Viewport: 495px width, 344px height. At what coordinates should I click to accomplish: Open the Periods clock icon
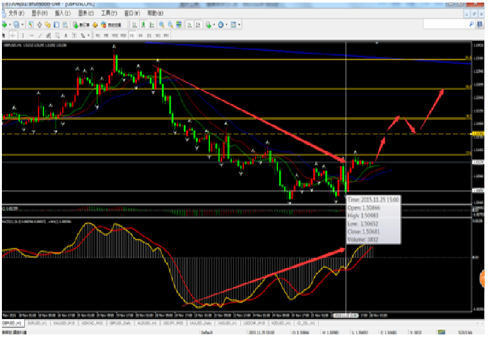coord(221,25)
